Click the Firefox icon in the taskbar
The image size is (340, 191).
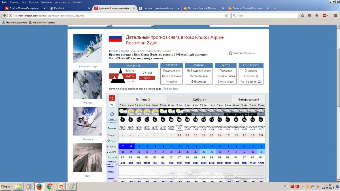pyautogui.click(x=39, y=186)
